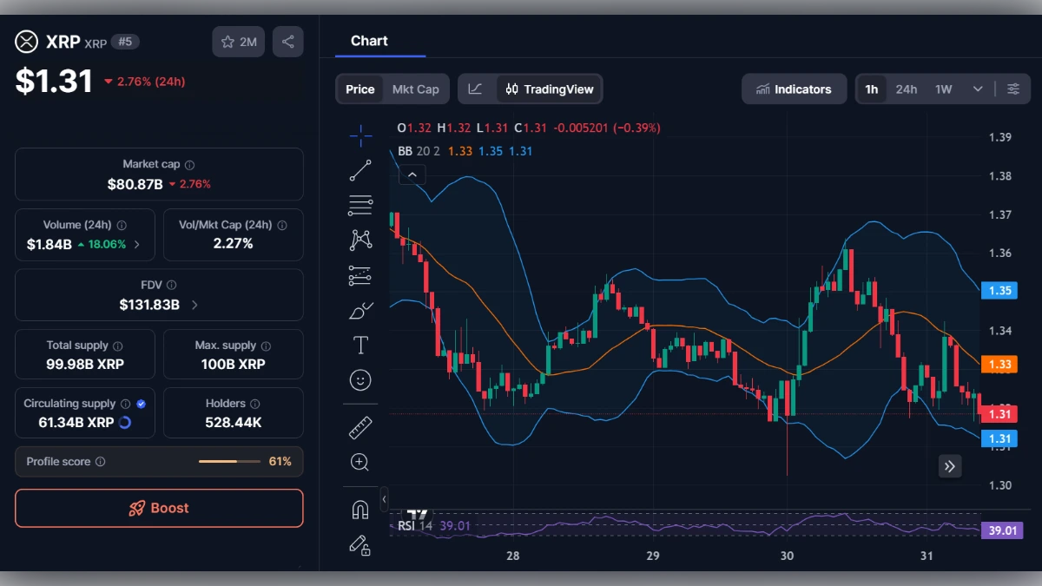1042x586 pixels.
Task: Select the Text annotation tool
Action: 359,345
